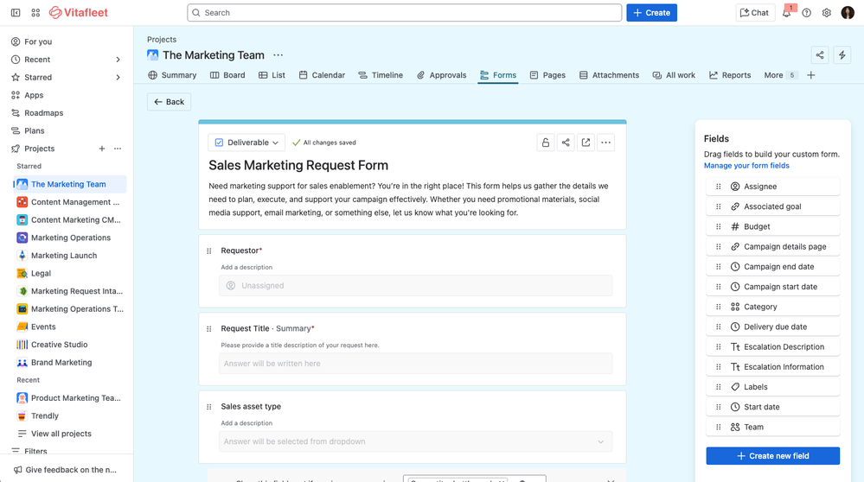Click Give feedback in the sidebar
Viewport: 864px width, 482px height.
tap(66, 470)
